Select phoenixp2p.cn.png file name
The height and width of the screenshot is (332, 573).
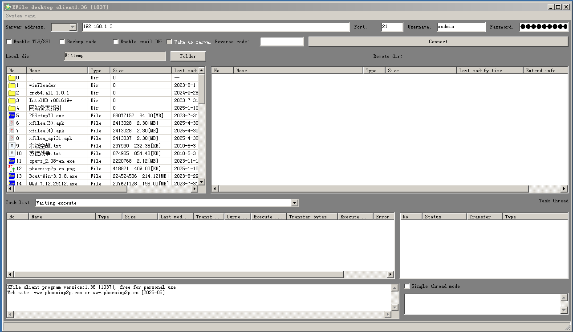click(52, 169)
